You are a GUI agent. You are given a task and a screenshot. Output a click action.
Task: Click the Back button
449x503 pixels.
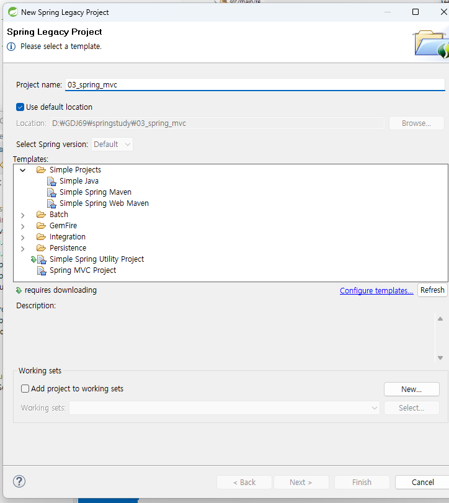pos(244,482)
